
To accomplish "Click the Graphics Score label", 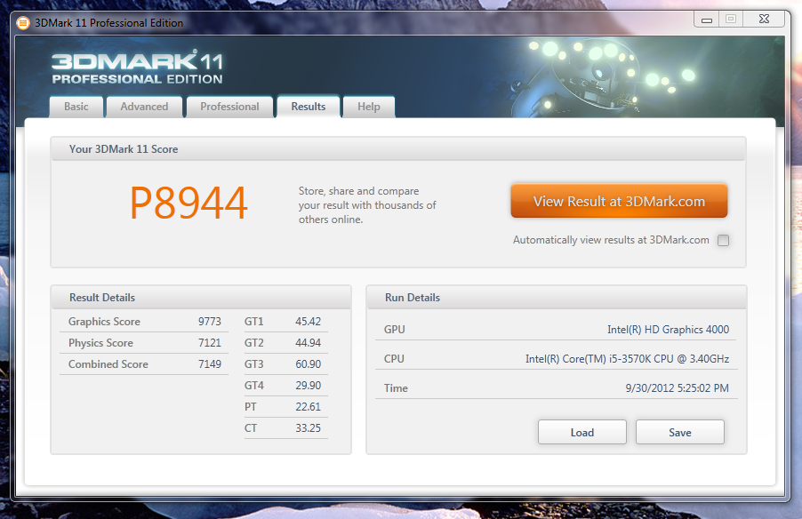I will [104, 322].
